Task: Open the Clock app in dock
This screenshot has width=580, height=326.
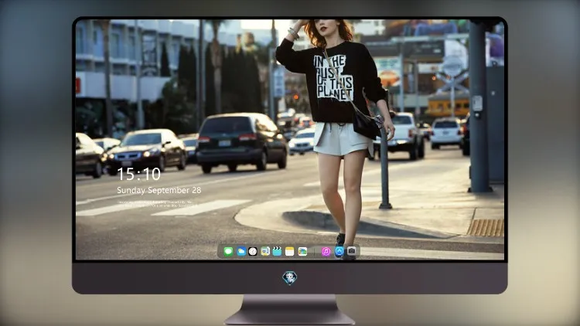Action: [253, 251]
